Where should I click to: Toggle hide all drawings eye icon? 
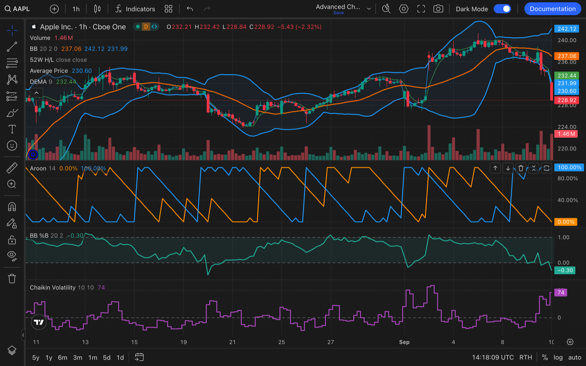12,256
